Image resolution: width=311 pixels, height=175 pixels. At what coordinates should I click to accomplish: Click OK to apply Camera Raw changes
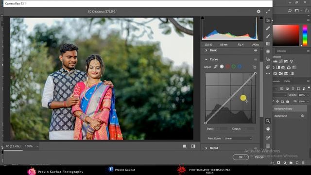[x=241, y=157]
